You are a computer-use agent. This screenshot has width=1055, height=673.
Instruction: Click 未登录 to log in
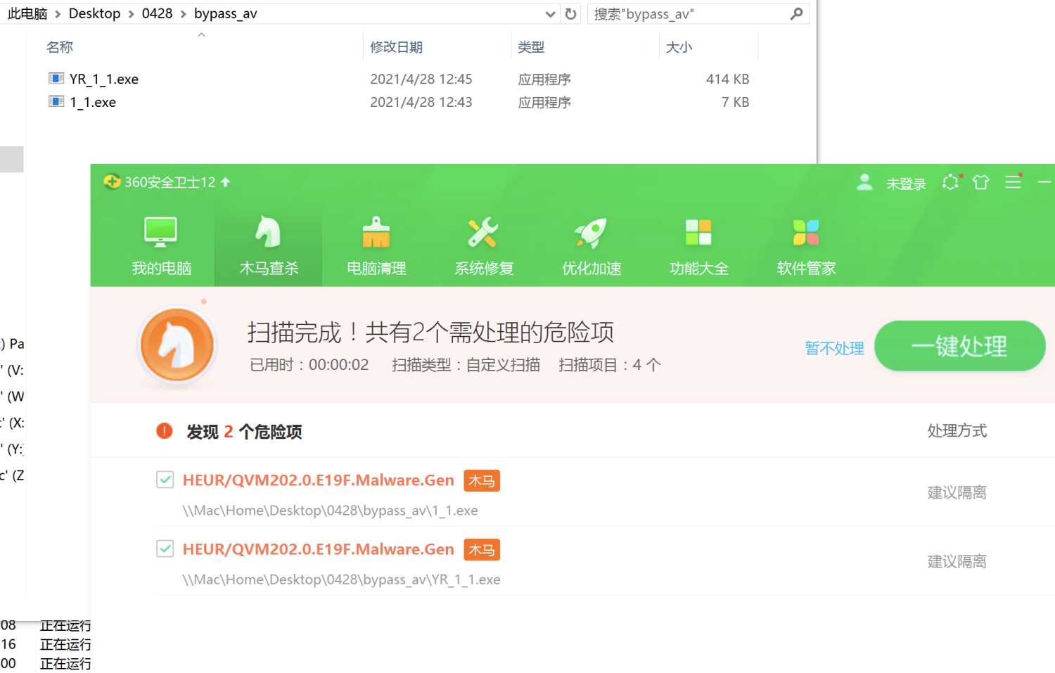(906, 184)
